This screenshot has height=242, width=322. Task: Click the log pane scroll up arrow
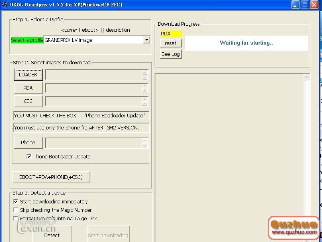tap(307, 77)
